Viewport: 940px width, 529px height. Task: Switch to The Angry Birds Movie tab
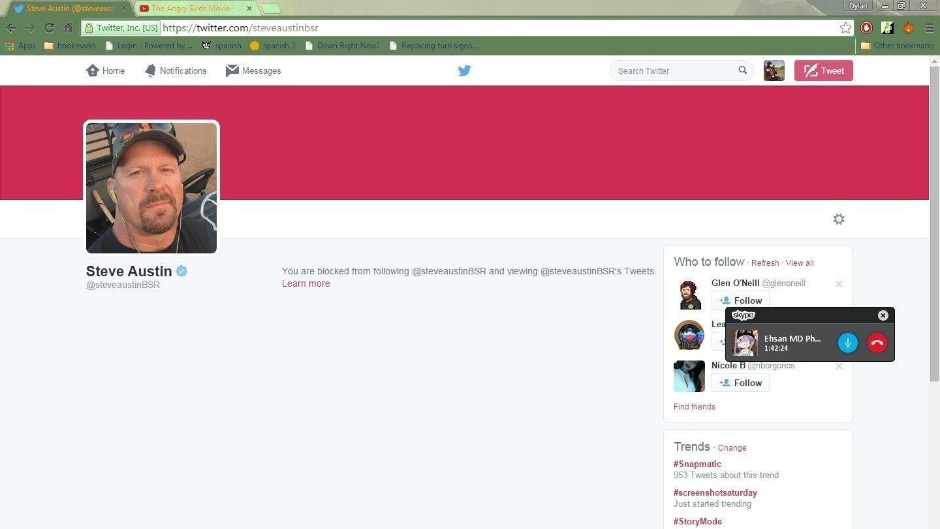point(196,8)
